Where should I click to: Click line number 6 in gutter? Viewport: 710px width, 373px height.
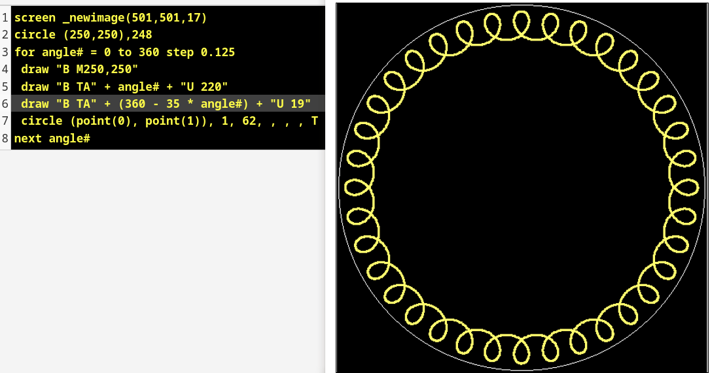pyautogui.click(x=5, y=103)
